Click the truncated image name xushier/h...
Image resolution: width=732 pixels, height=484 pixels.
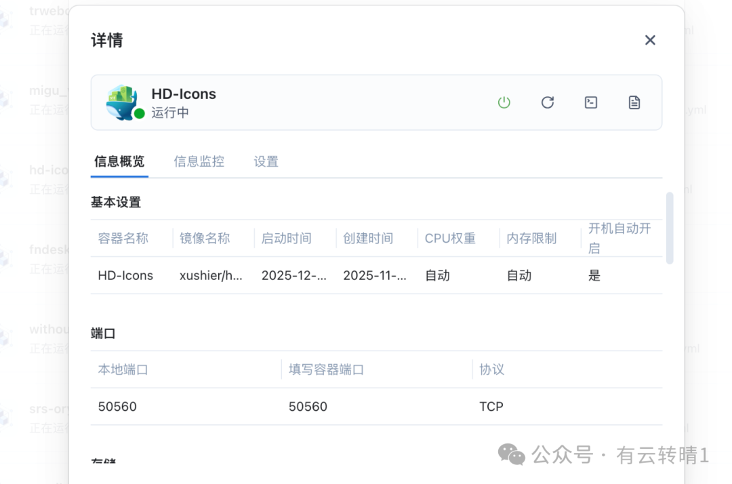tap(211, 275)
